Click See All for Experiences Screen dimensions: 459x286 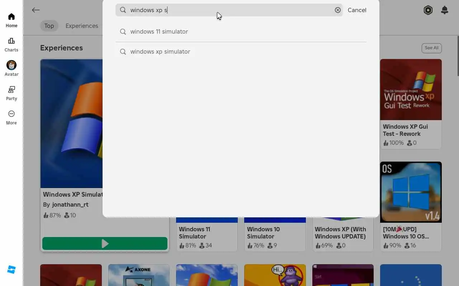click(x=432, y=48)
